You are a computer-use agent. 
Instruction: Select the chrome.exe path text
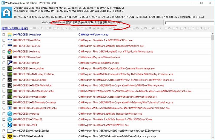(x=116, y=52)
